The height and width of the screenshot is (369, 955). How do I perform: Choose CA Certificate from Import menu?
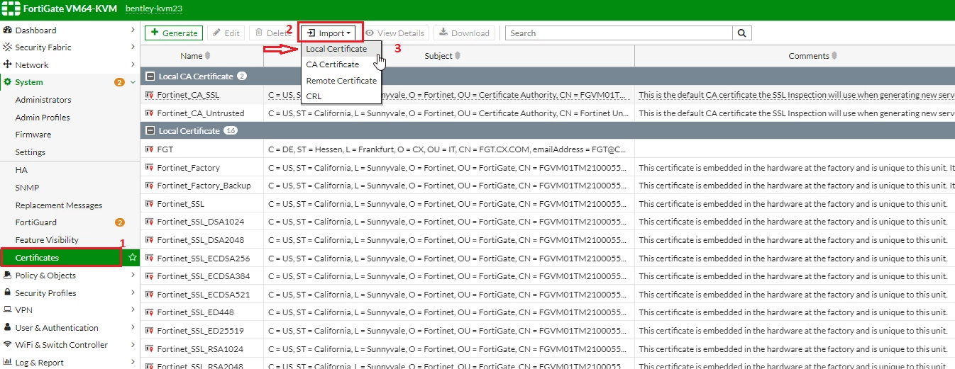click(x=341, y=64)
